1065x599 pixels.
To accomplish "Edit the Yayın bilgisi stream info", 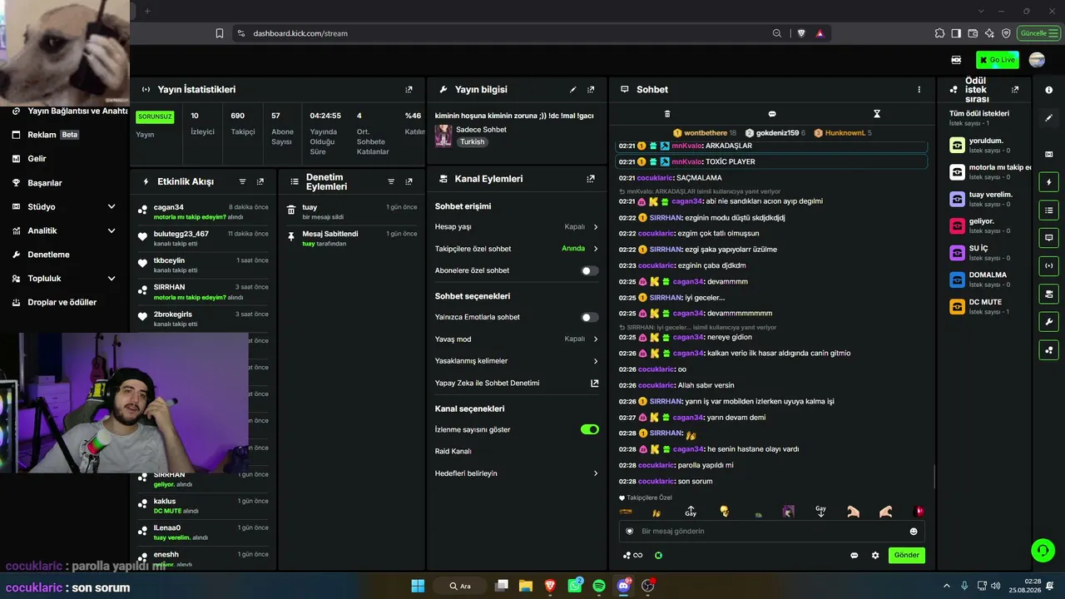I will point(572,90).
